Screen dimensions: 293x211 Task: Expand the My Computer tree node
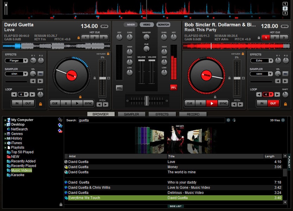click(5, 120)
